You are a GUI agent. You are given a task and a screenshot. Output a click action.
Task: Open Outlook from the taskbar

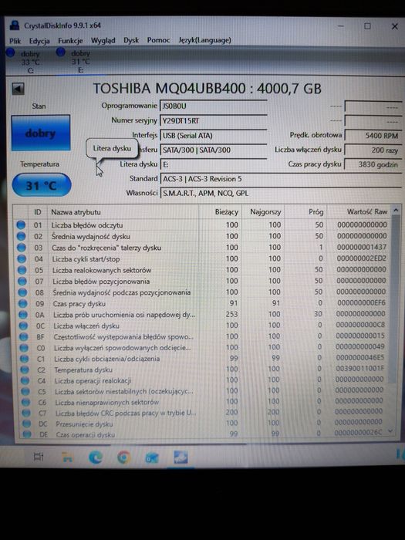point(152,457)
